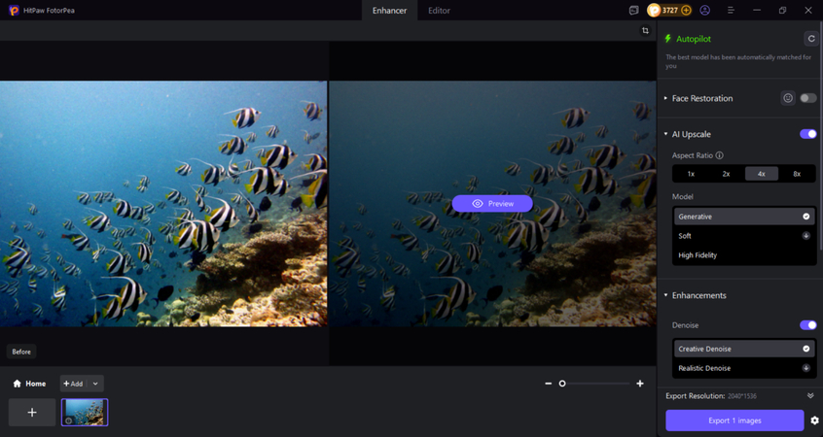823x437 pixels.
Task: Expand the Export Resolution details
Action: tap(810, 396)
